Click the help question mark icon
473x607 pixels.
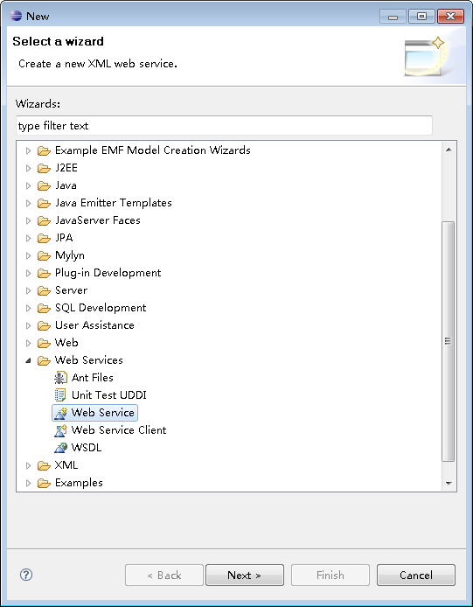[26, 575]
